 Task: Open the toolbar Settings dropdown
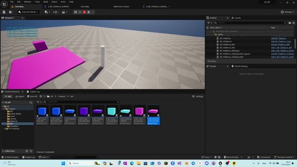click(287, 12)
